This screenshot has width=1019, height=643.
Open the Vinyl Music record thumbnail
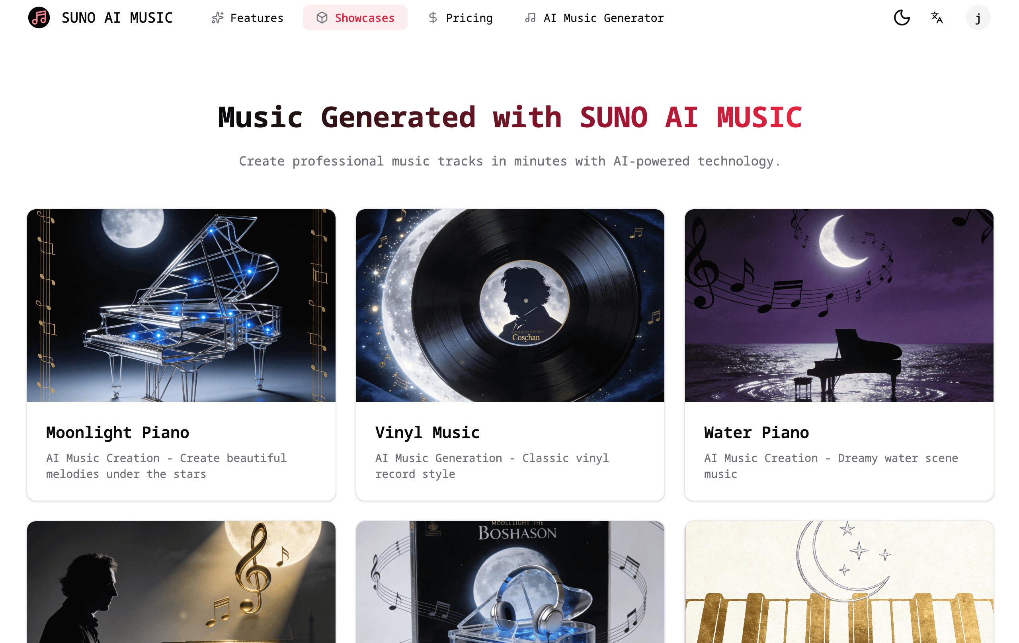(x=510, y=306)
